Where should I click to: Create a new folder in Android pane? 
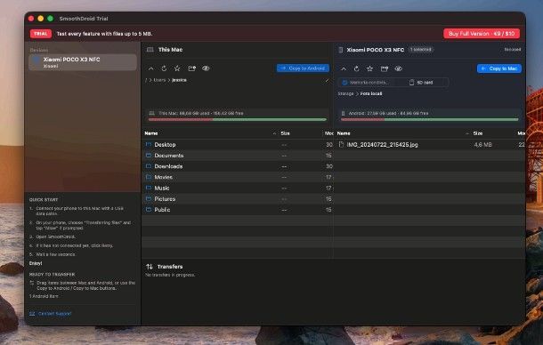[385, 68]
